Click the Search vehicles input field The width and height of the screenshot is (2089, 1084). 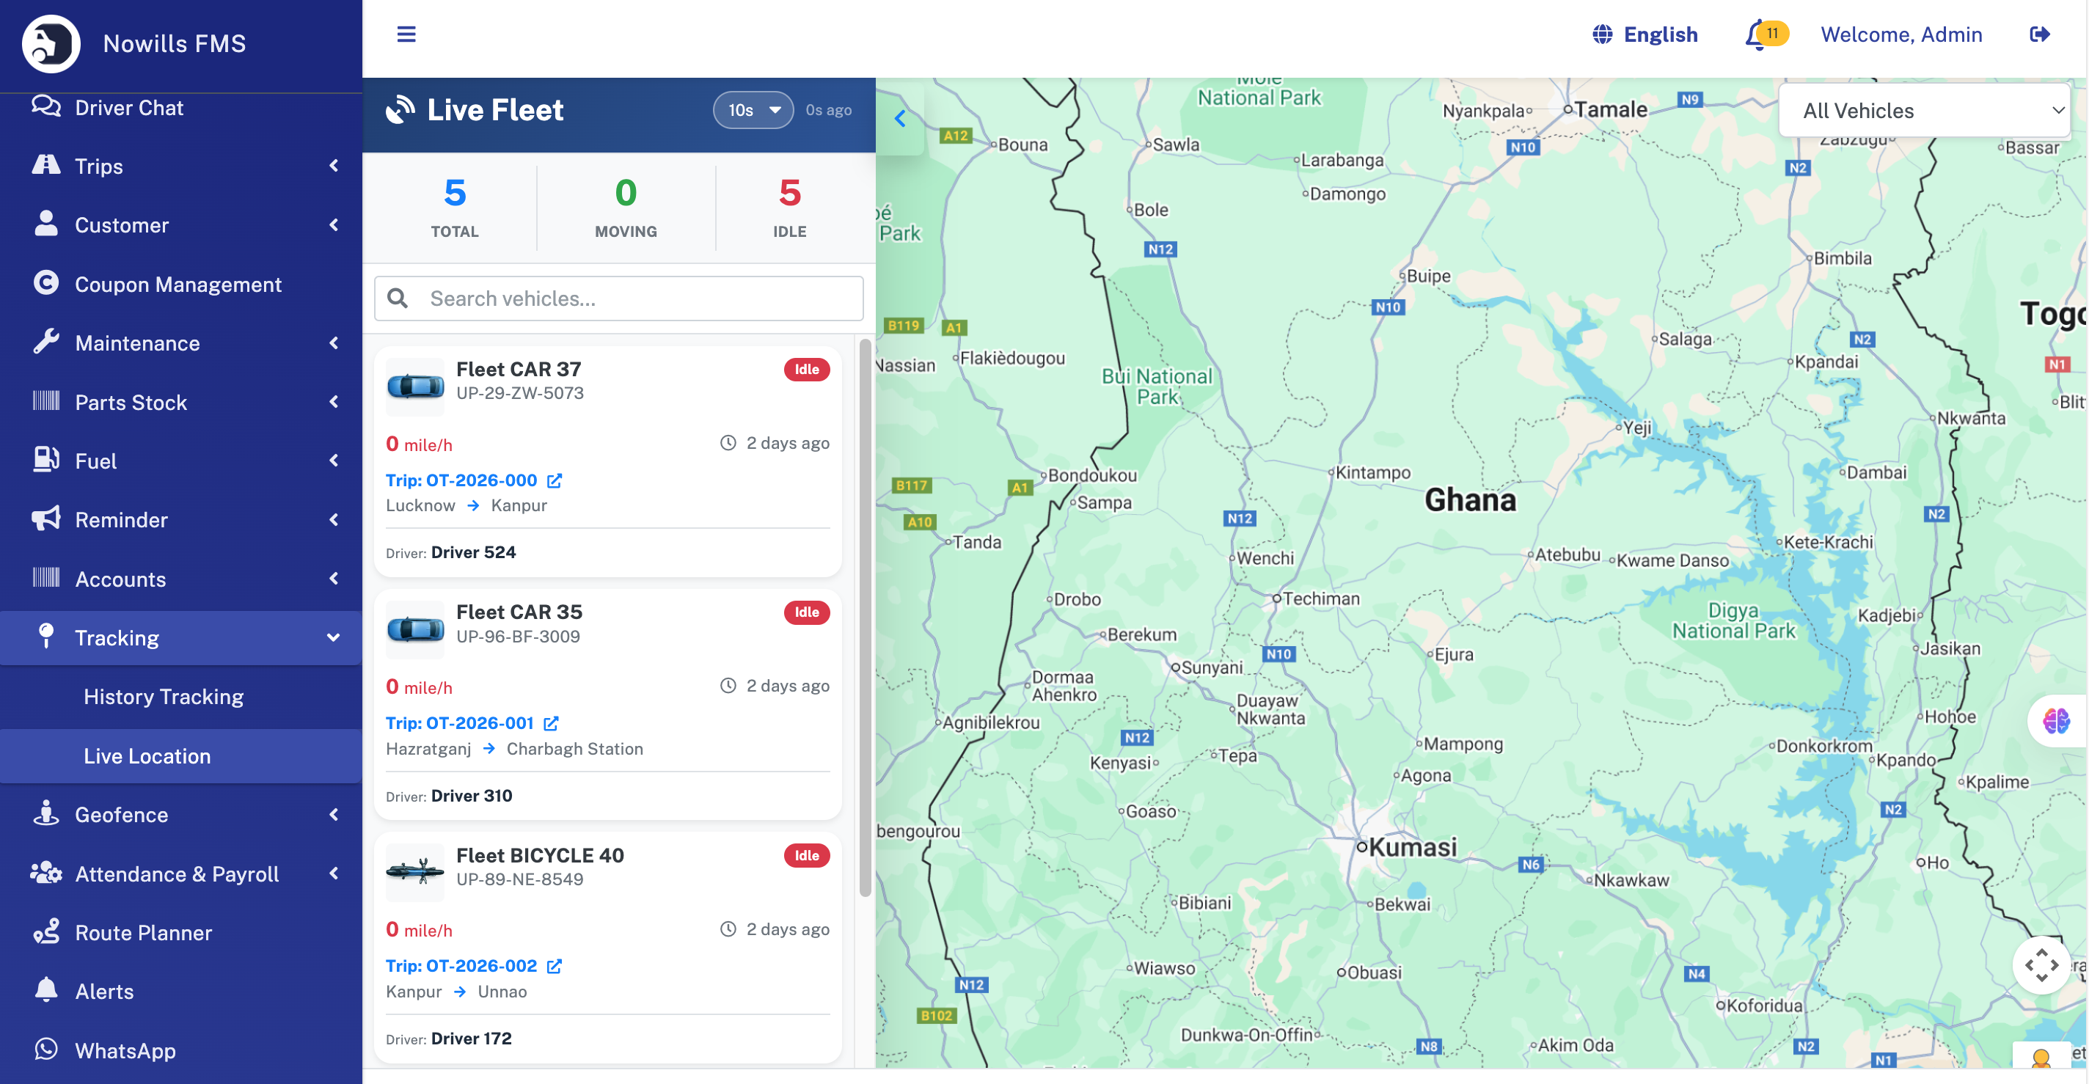(x=619, y=299)
